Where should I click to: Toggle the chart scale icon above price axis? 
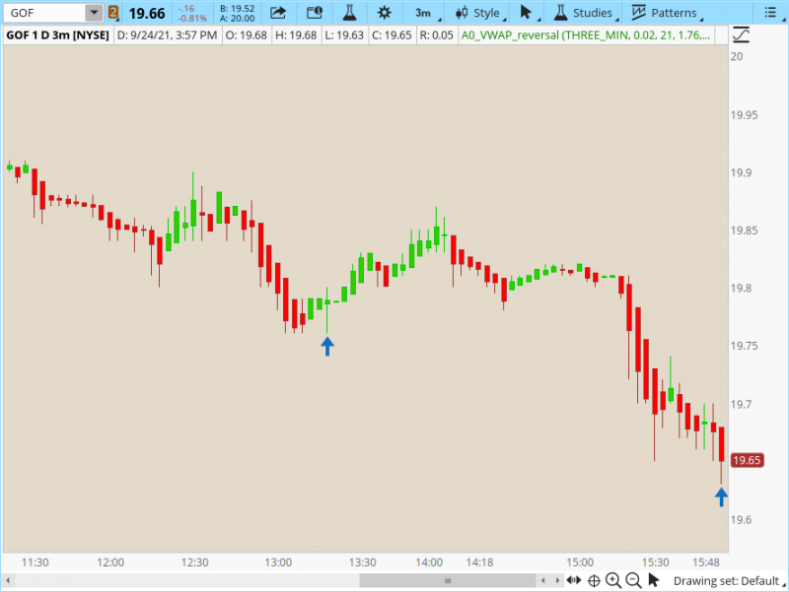pyautogui.click(x=742, y=34)
